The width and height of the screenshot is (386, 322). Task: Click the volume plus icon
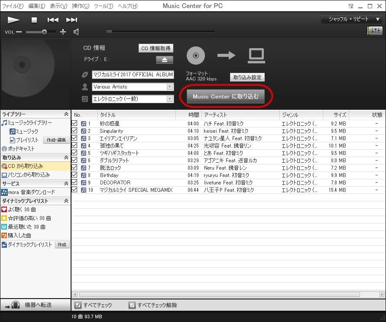tap(63, 32)
